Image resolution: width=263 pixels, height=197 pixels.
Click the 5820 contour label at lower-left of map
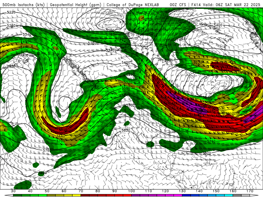(x=43, y=173)
